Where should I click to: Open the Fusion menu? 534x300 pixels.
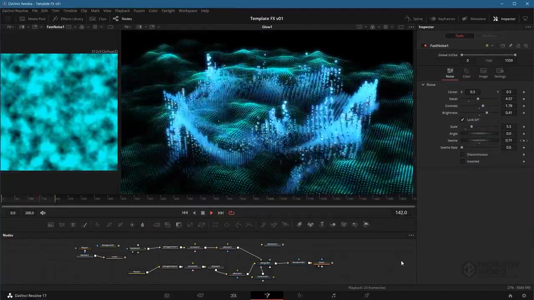click(139, 10)
